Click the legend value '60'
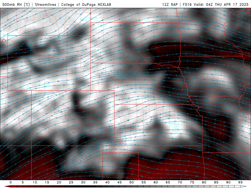251x188 pixels. [x=156, y=182]
